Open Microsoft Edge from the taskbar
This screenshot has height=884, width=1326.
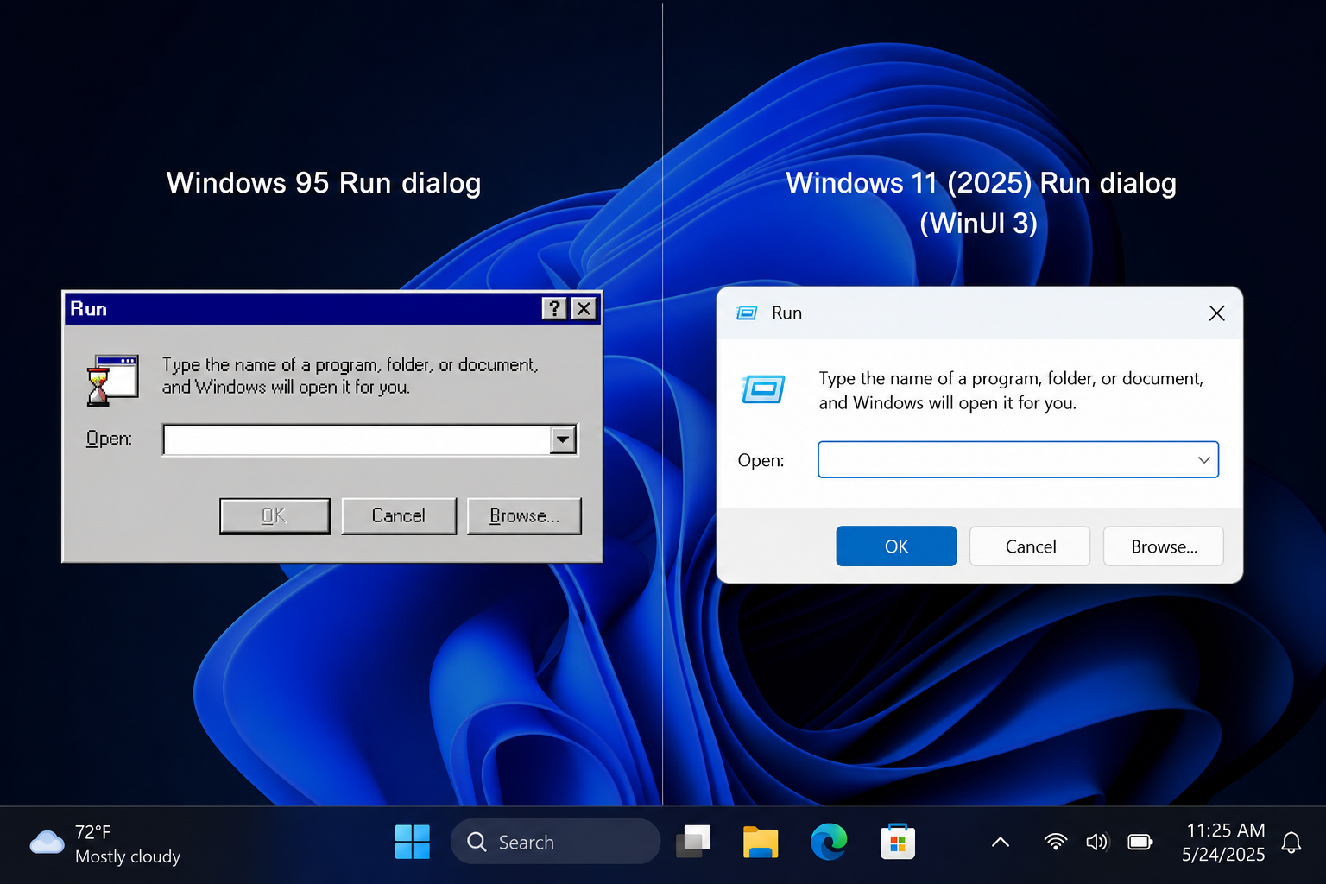pos(829,842)
